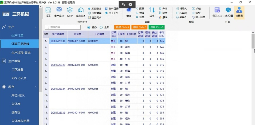Restore original order with 原始
Image resolution: width=255 pixels, height=125 pixels.
(x=163, y=17)
